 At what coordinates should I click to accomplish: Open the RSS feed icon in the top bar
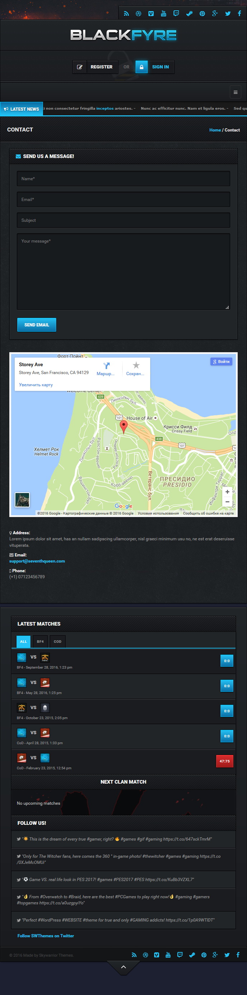point(126,14)
